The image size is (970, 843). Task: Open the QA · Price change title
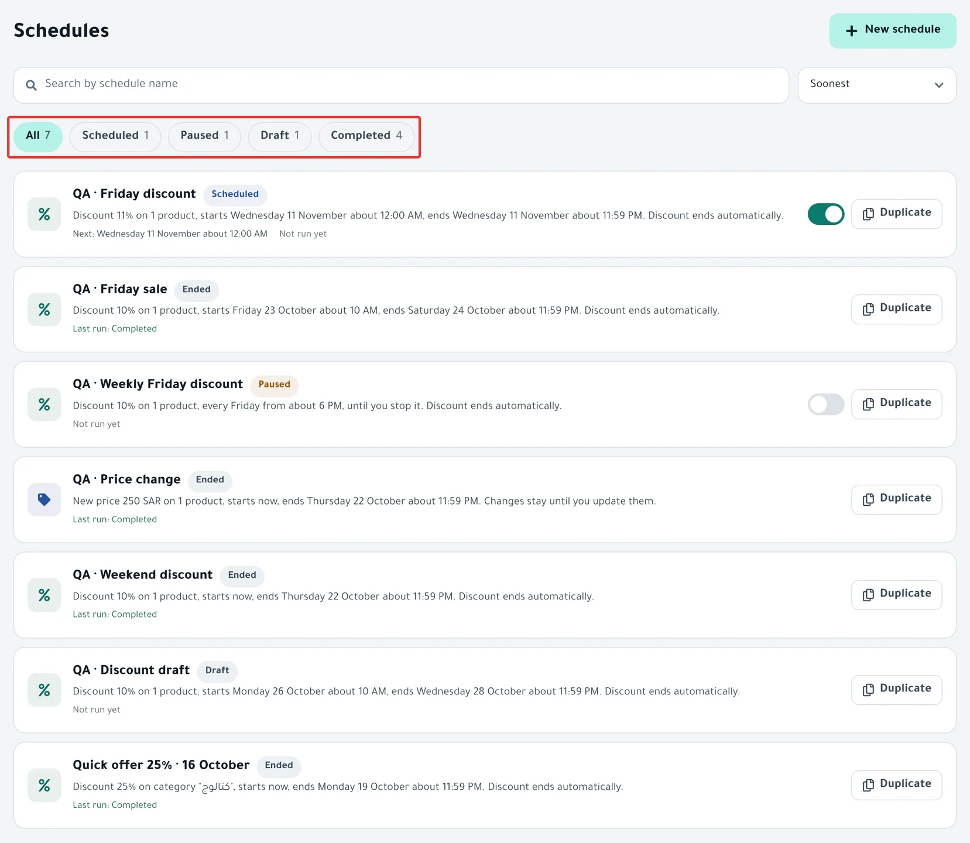(x=126, y=479)
